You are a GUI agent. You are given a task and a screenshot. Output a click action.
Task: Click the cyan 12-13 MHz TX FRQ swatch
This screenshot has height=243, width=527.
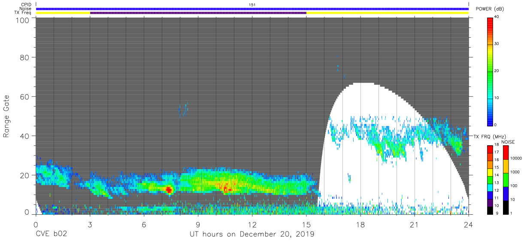click(x=490, y=187)
